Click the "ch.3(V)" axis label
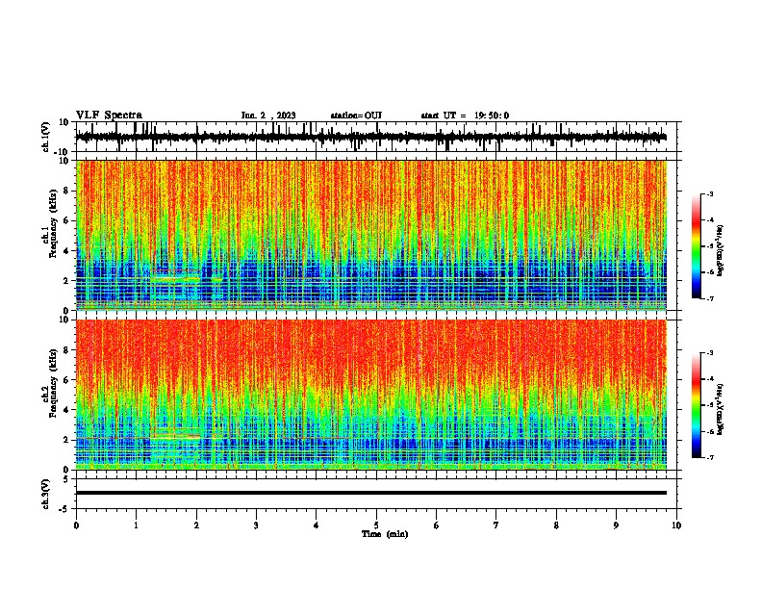Screen dimensions: 762x589 46,494
